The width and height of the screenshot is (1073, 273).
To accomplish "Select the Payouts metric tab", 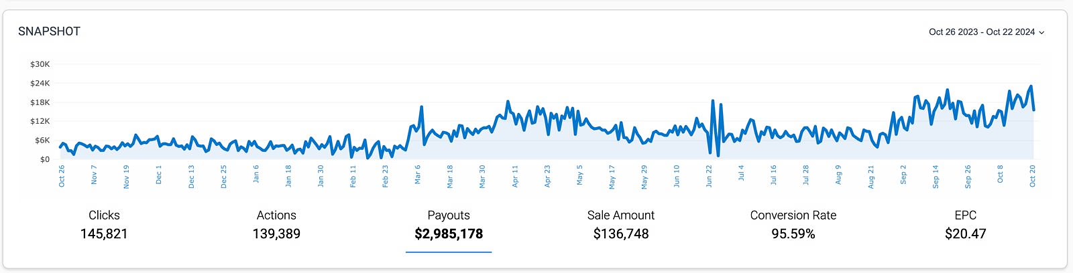I will pos(449,224).
